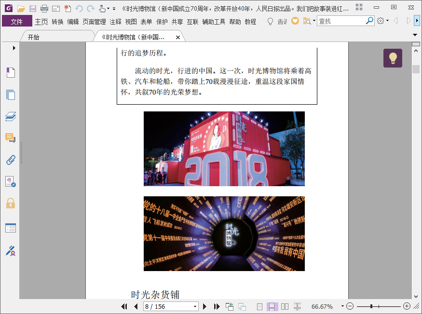Expand the ribbon overflow arrow at right
The width and height of the screenshot is (422, 314).
[x=417, y=20]
